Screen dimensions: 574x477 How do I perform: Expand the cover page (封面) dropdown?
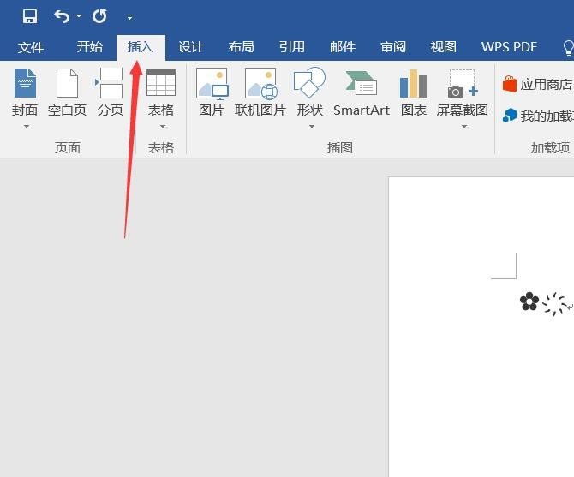(x=25, y=126)
